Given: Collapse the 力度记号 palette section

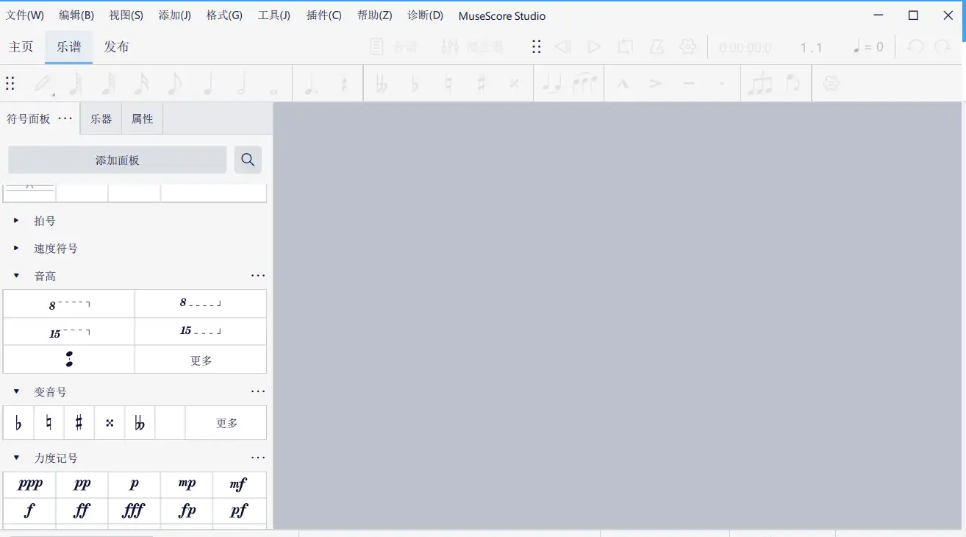Looking at the screenshot, I should [17, 458].
